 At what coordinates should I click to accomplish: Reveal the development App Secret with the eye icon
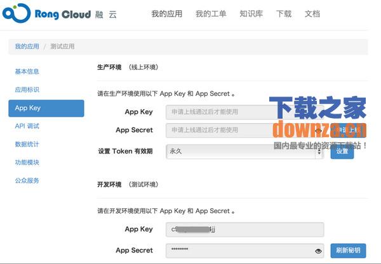(318, 251)
